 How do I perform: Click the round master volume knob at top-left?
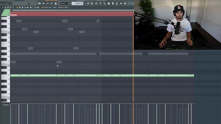(10, 3)
